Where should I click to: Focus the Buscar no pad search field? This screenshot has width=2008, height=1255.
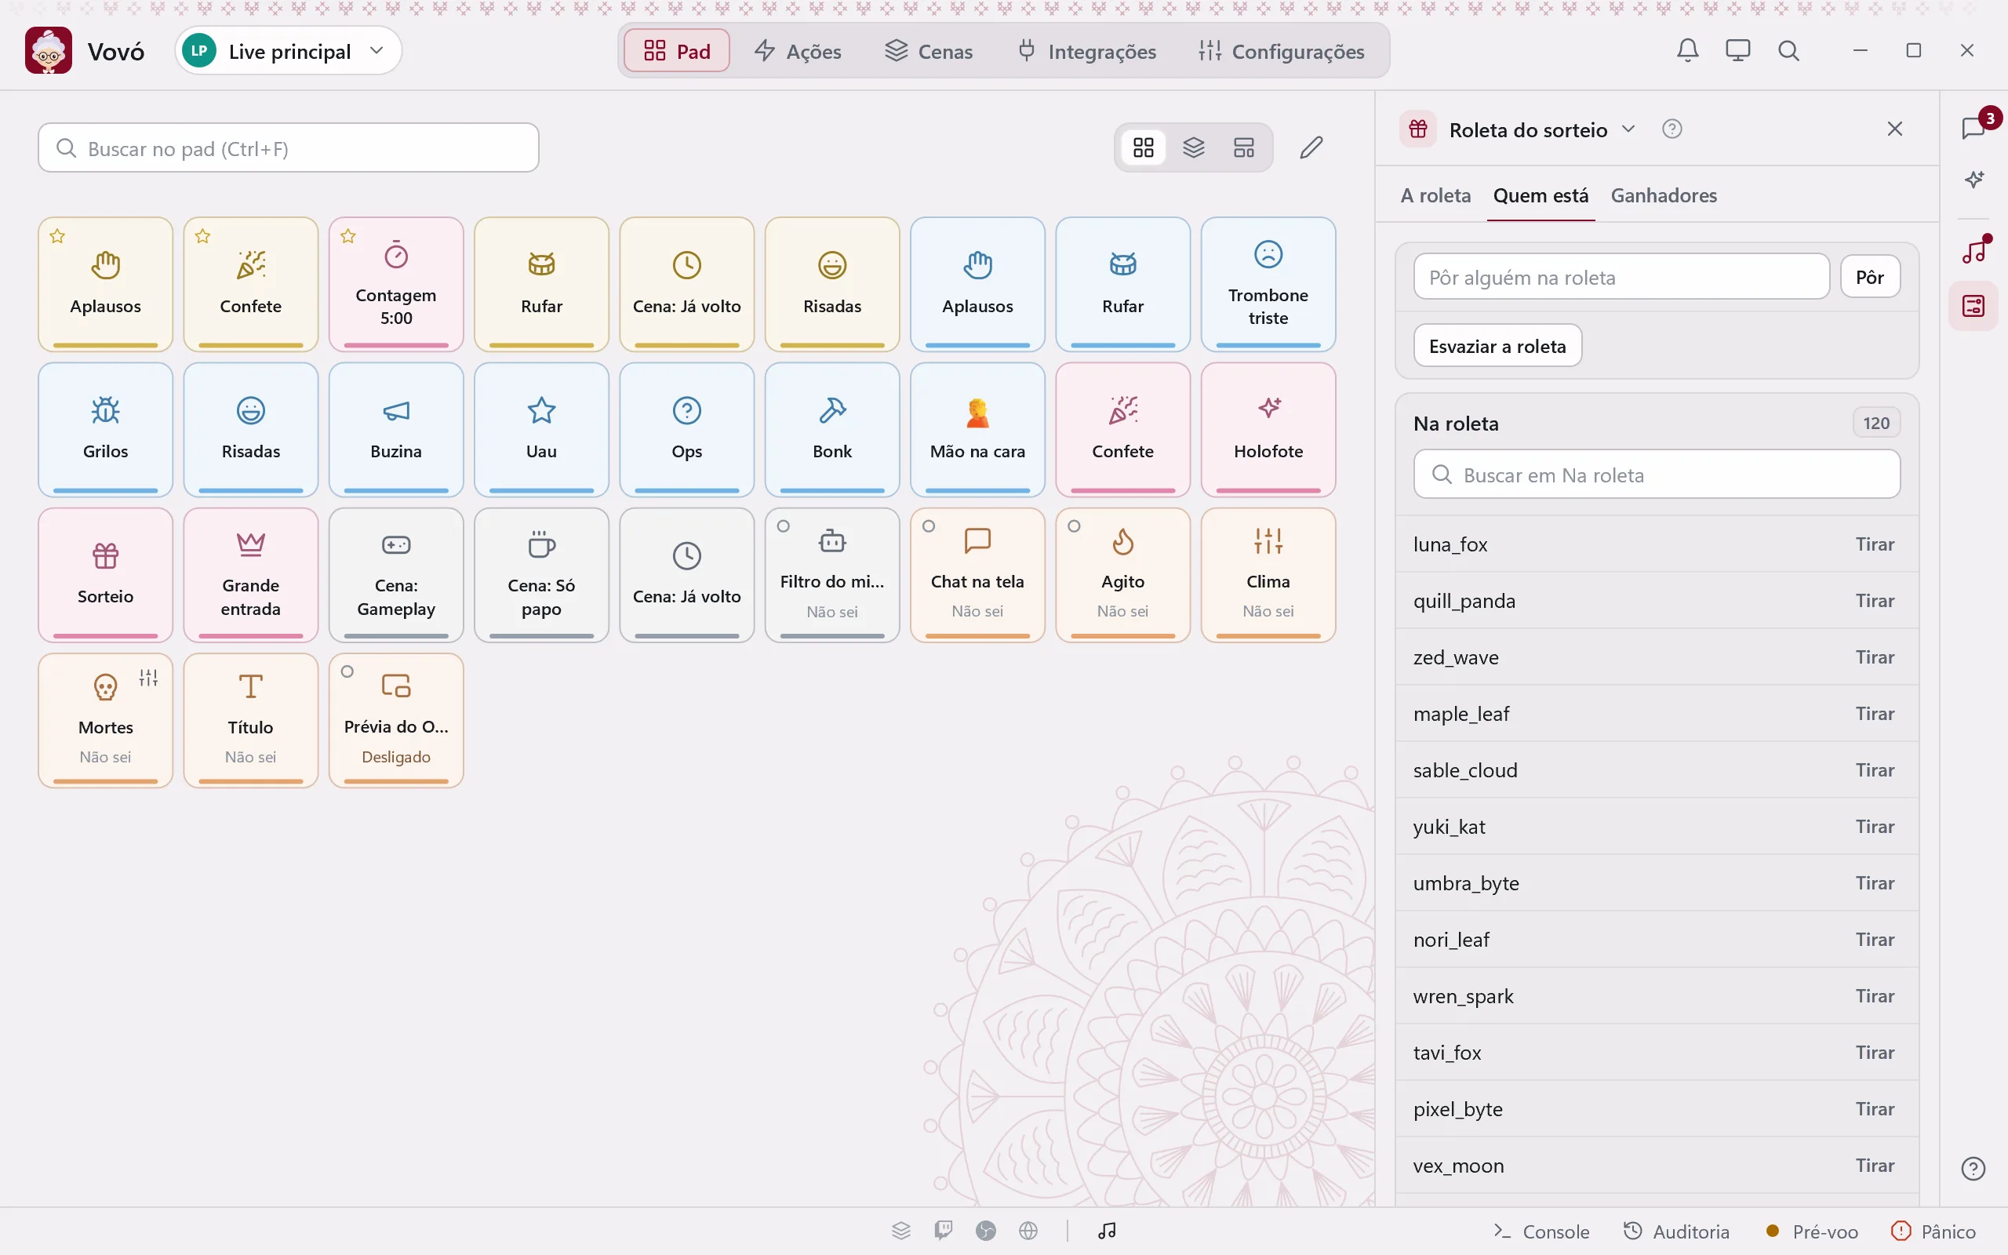pyautogui.click(x=289, y=147)
